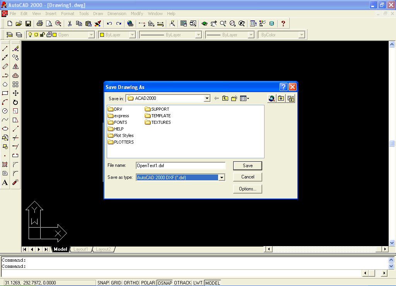Click the Save button in dialog
The height and width of the screenshot is (286, 396).
[247, 166]
